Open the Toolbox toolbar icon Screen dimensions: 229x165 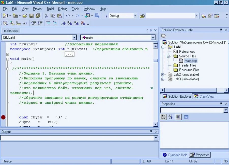click(x=217, y=16)
